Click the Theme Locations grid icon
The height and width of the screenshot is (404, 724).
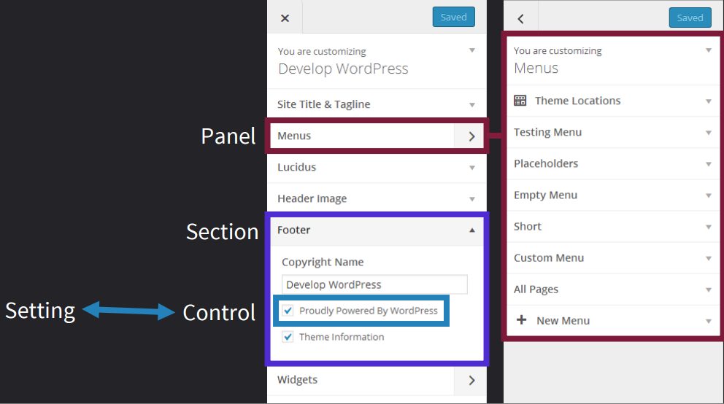(520, 101)
